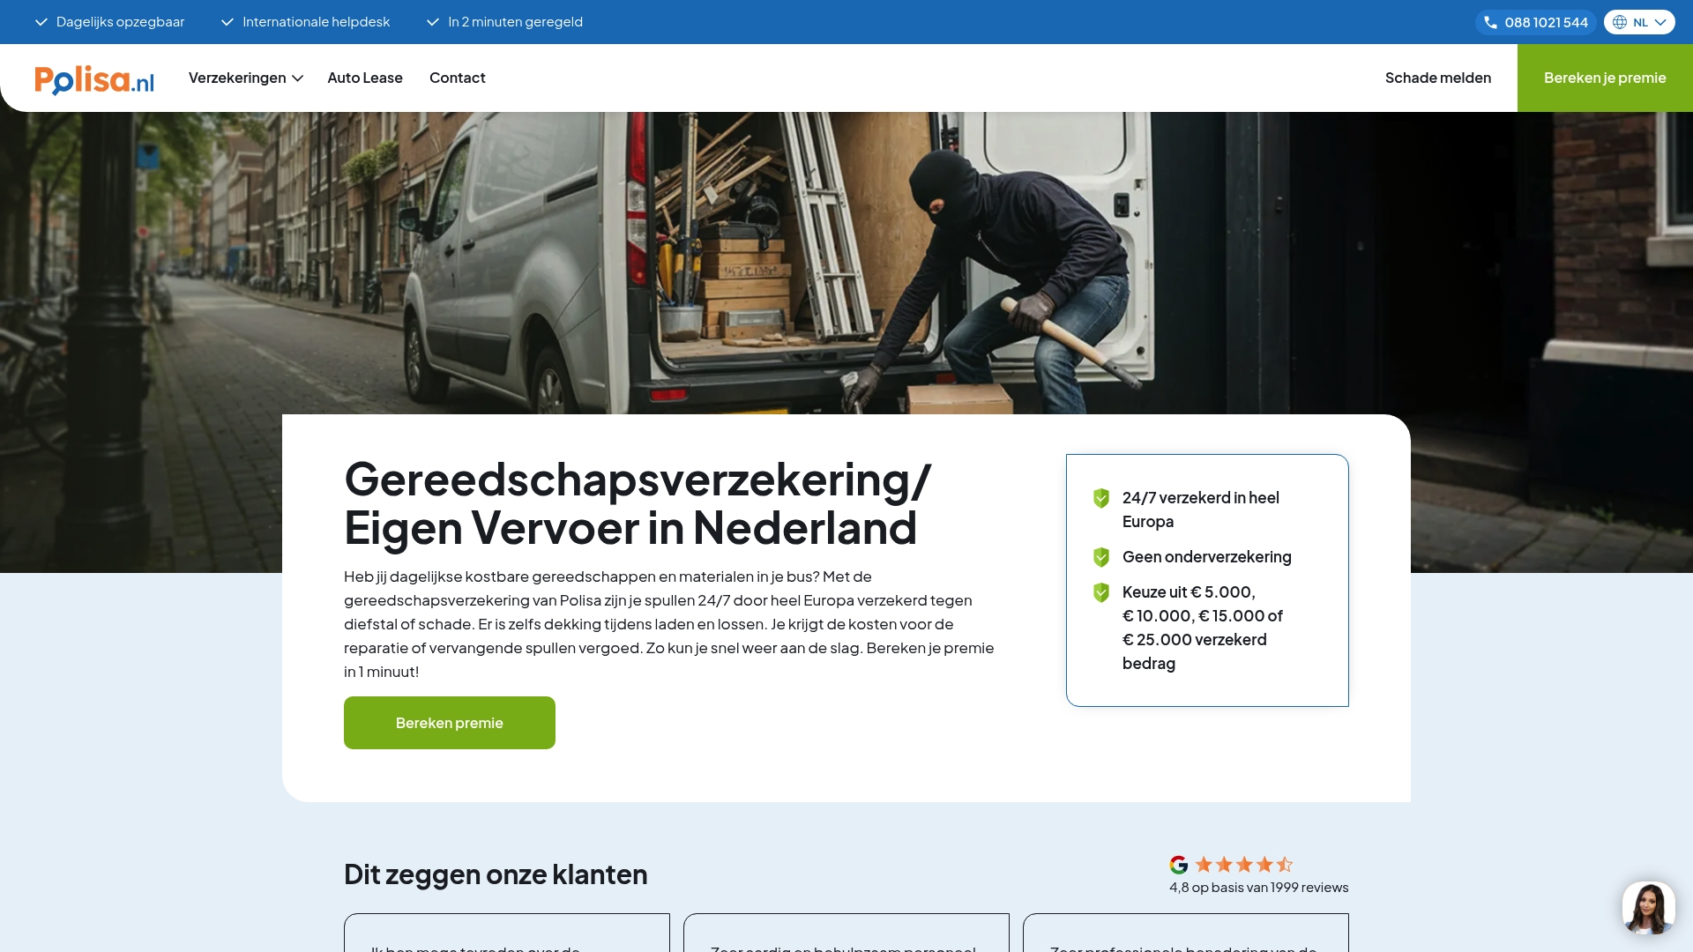Click the green Bereken premie button
This screenshot has height=952, width=1693.
(x=450, y=723)
